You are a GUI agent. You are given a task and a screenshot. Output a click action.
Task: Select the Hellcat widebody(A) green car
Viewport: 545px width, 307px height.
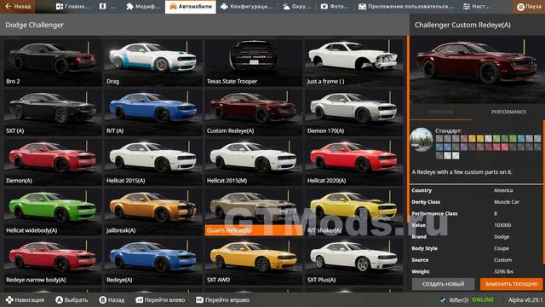click(52, 212)
